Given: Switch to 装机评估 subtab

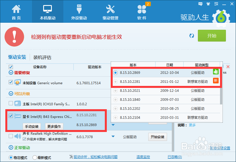Looking at the screenshot, I should (42, 57).
